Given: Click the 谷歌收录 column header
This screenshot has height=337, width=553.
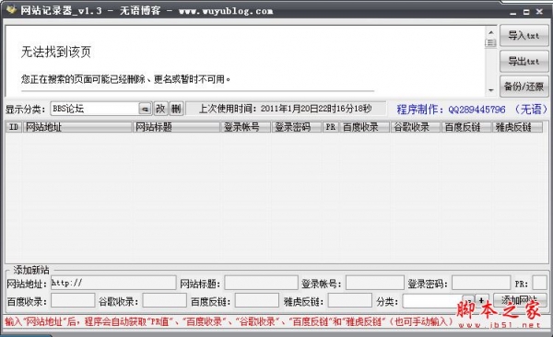Looking at the screenshot, I should [416, 127].
